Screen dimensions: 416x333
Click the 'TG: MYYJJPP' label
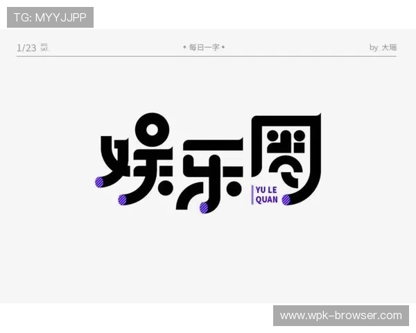pos(50,17)
